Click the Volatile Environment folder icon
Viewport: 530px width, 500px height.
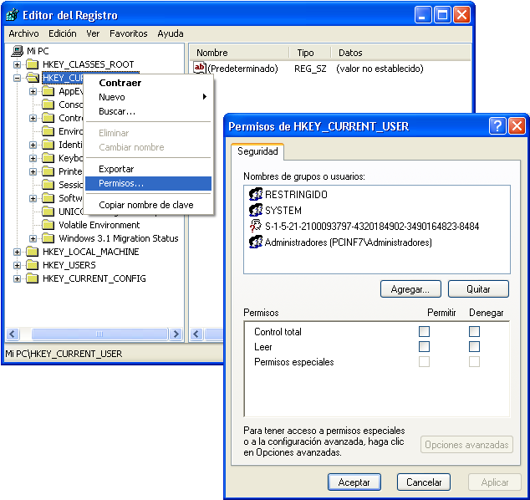48,225
